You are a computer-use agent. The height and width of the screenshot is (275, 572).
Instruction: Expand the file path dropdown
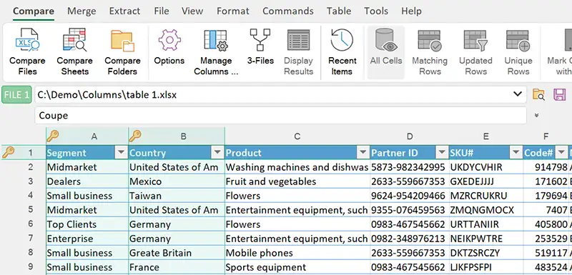pos(517,94)
